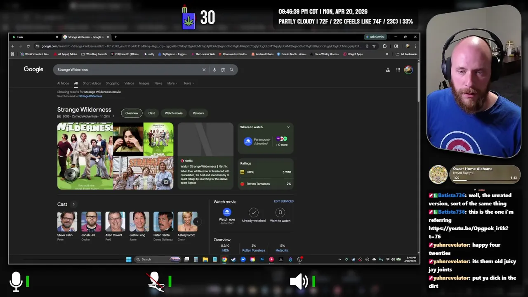Click the page vertical scrollbar
This screenshot has height=297, width=528.
[418, 81]
